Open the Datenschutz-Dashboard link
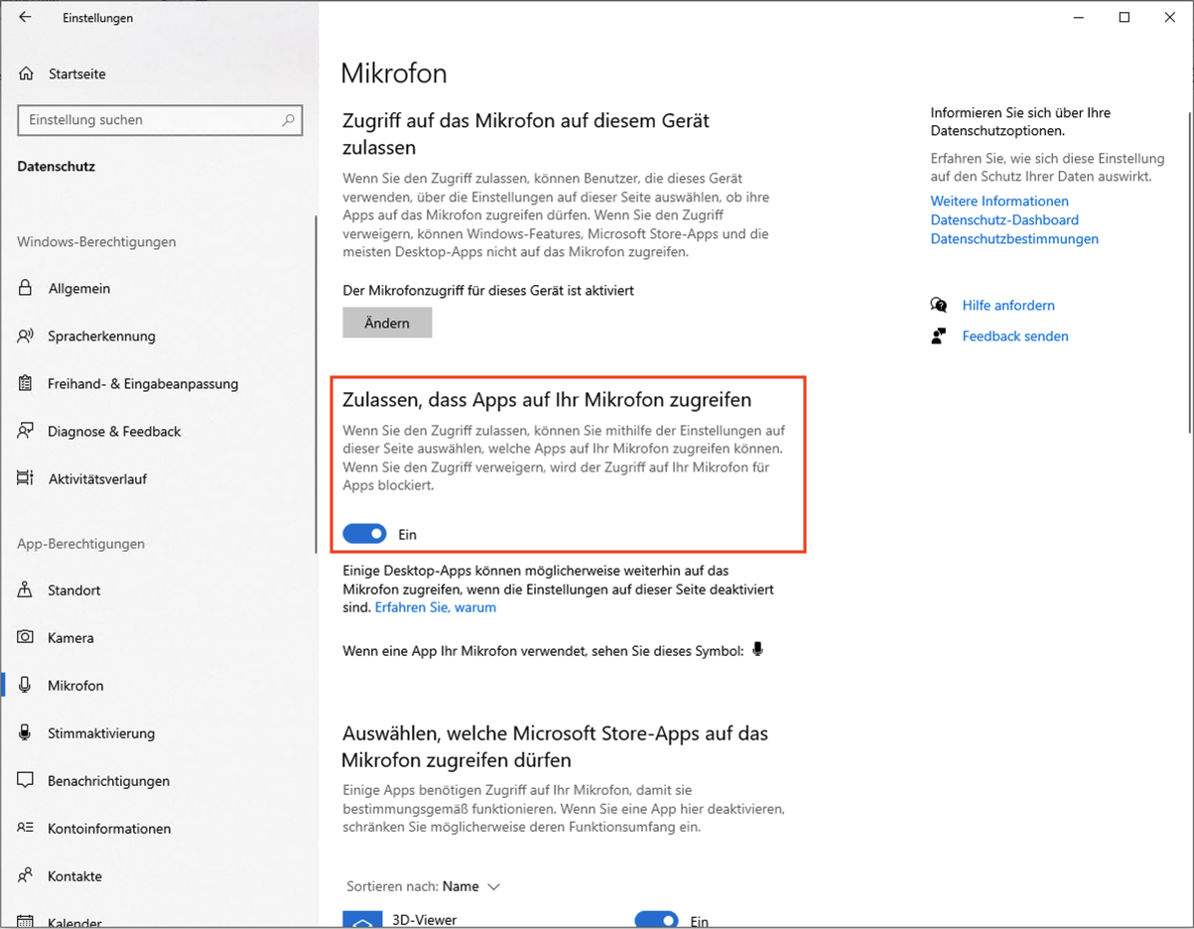Viewport: 1194px width, 929px height. (1004, 219)
